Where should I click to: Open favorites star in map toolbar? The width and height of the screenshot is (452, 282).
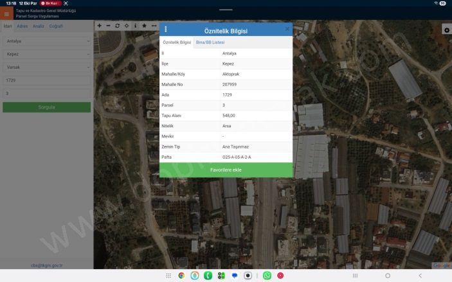click(x=144, y=26)
